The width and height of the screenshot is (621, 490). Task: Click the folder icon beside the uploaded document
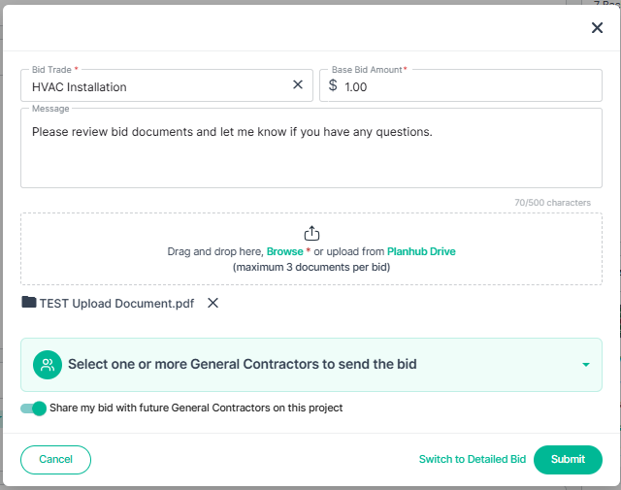(29, 302)
